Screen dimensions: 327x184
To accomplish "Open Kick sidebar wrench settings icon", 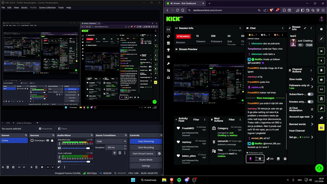I will coord(168,64).
